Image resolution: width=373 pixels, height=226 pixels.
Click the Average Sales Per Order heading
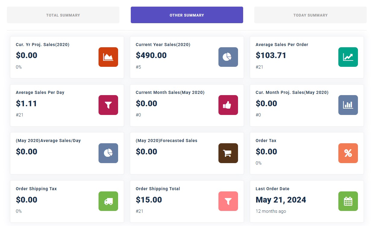click(x=282, y=45)
